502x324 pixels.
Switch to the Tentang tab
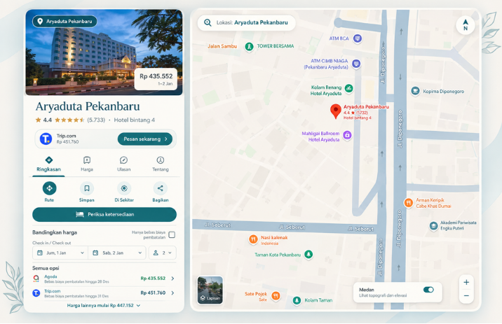(161, 164)
